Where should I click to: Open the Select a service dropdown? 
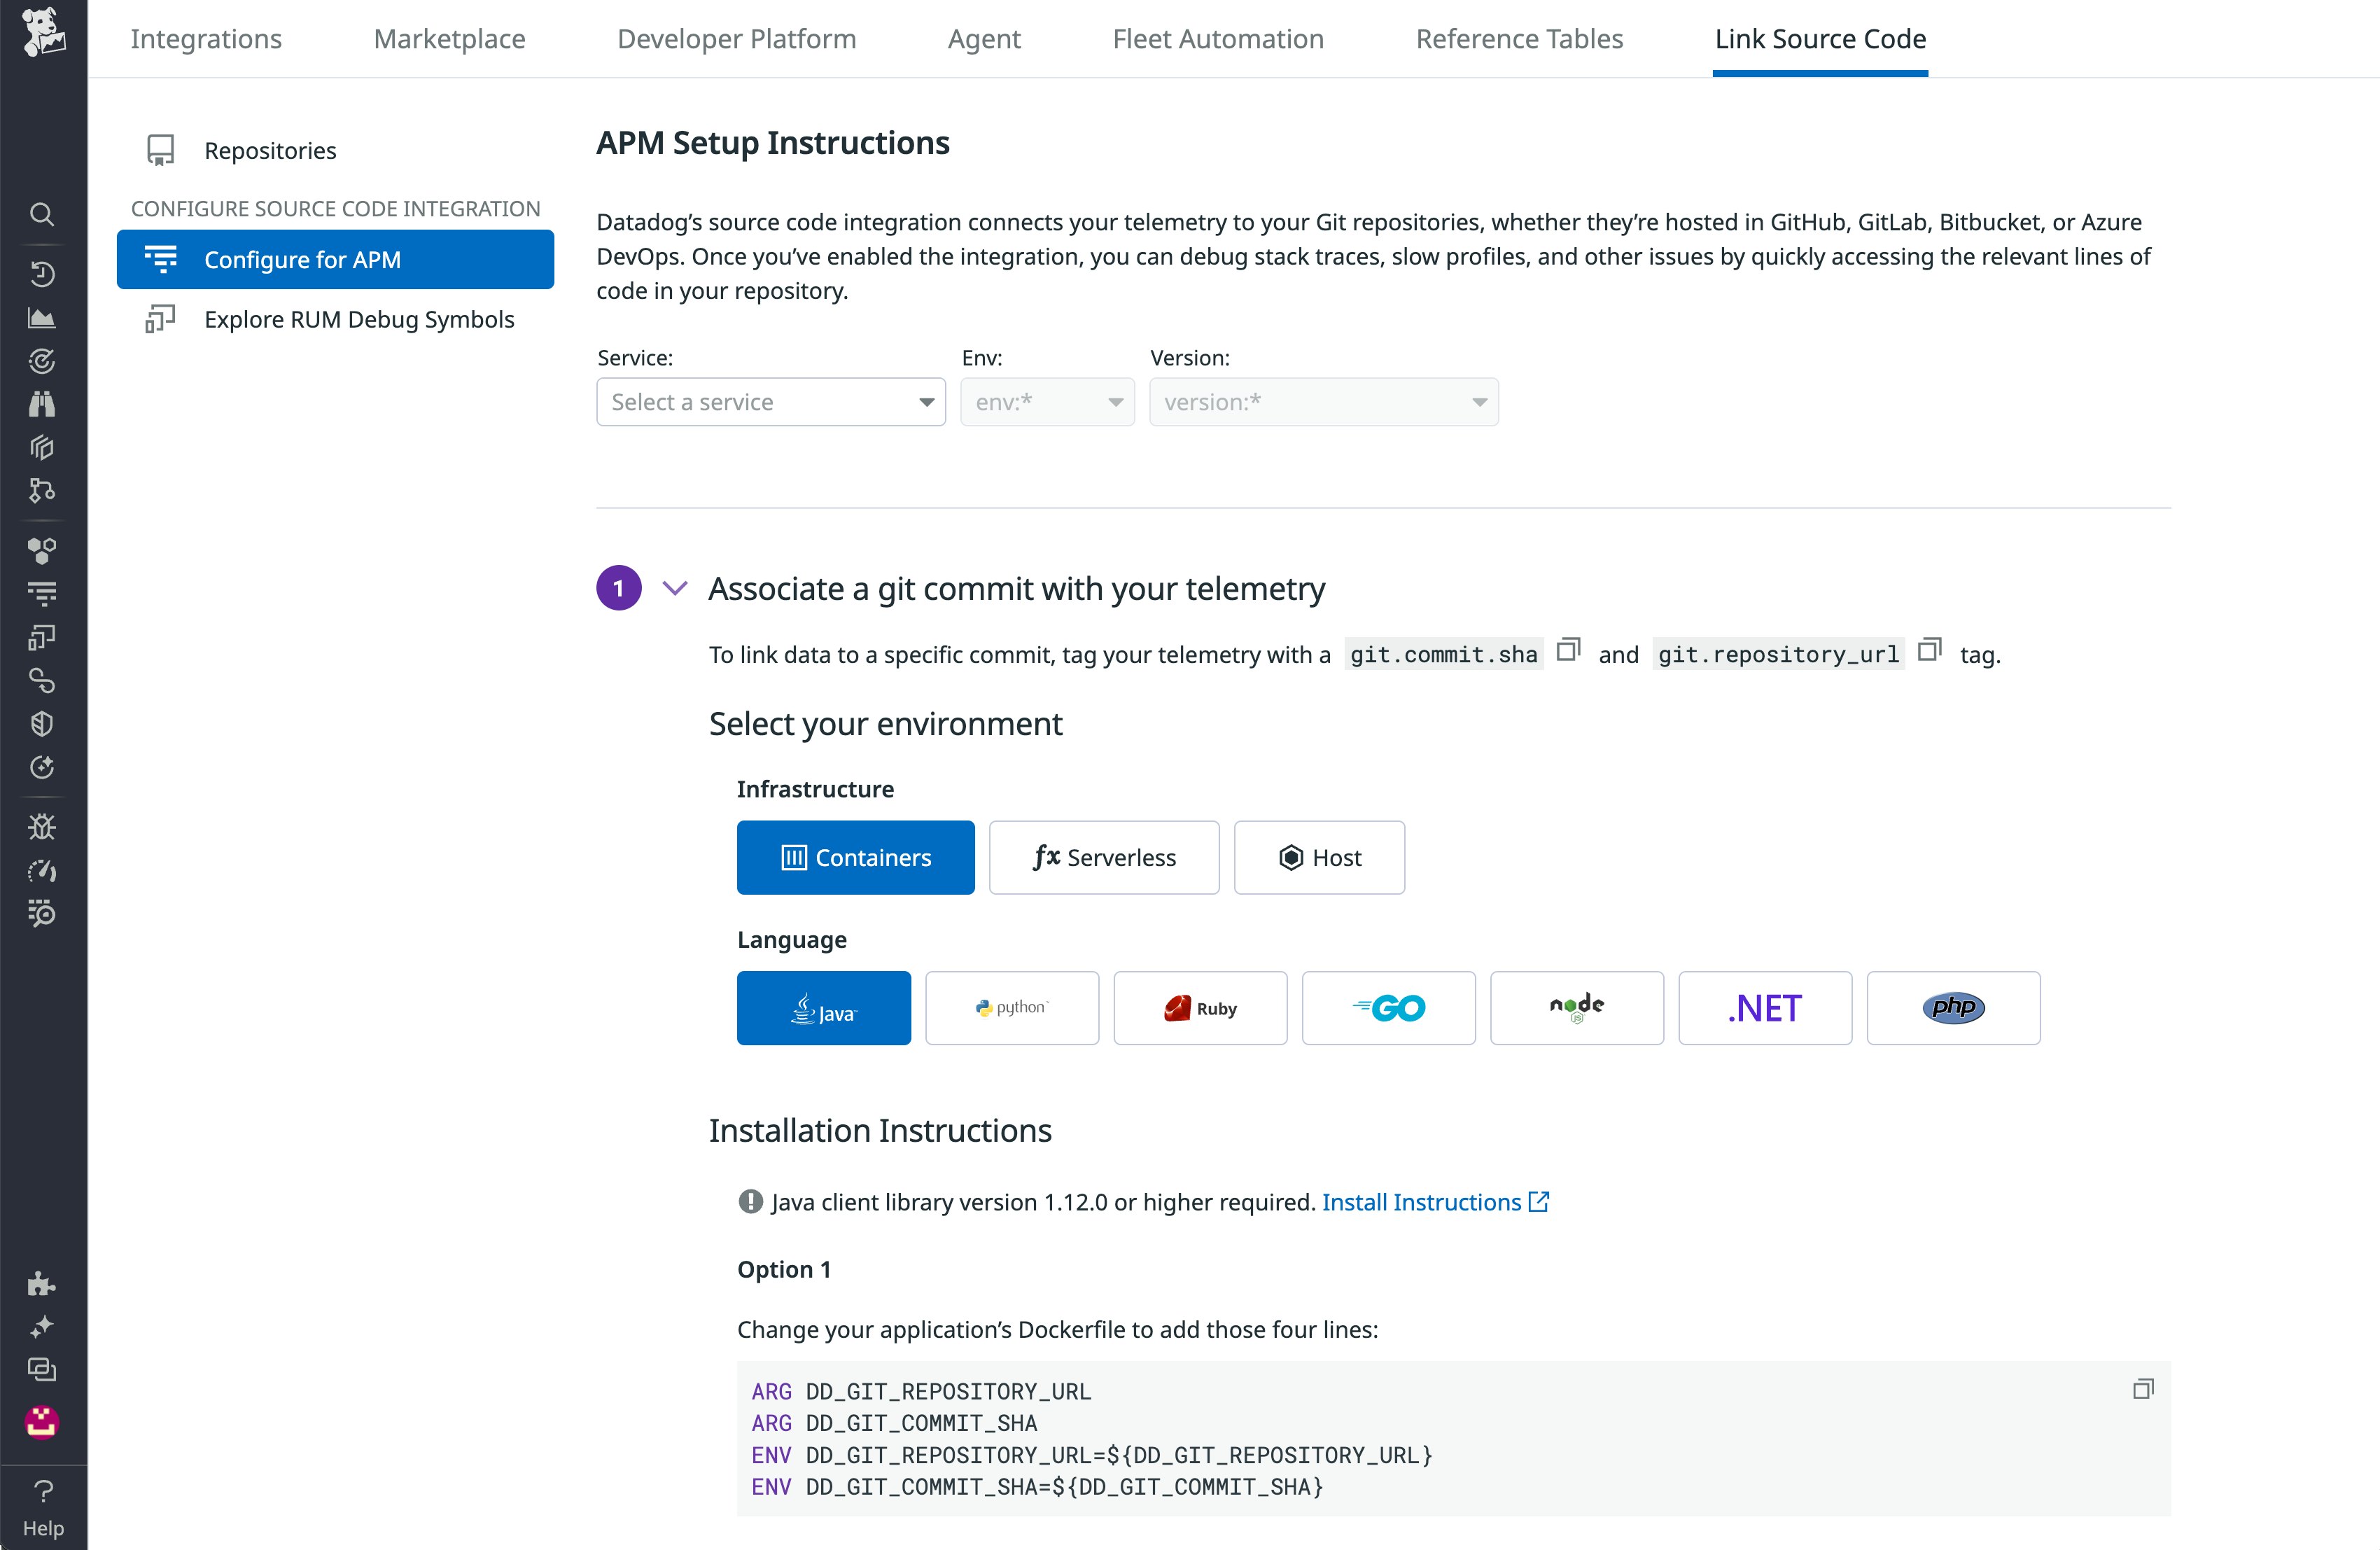770,401
